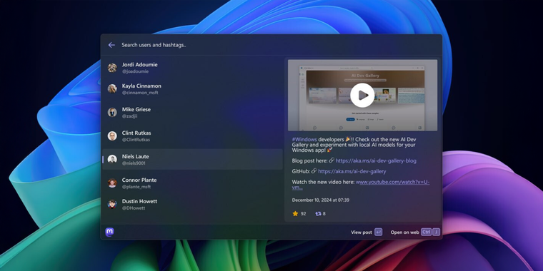Viewport: 543px width, 271px height.
Task: Select the Connor Plante name
Action: pyautogui.click(x=139, y=180)
